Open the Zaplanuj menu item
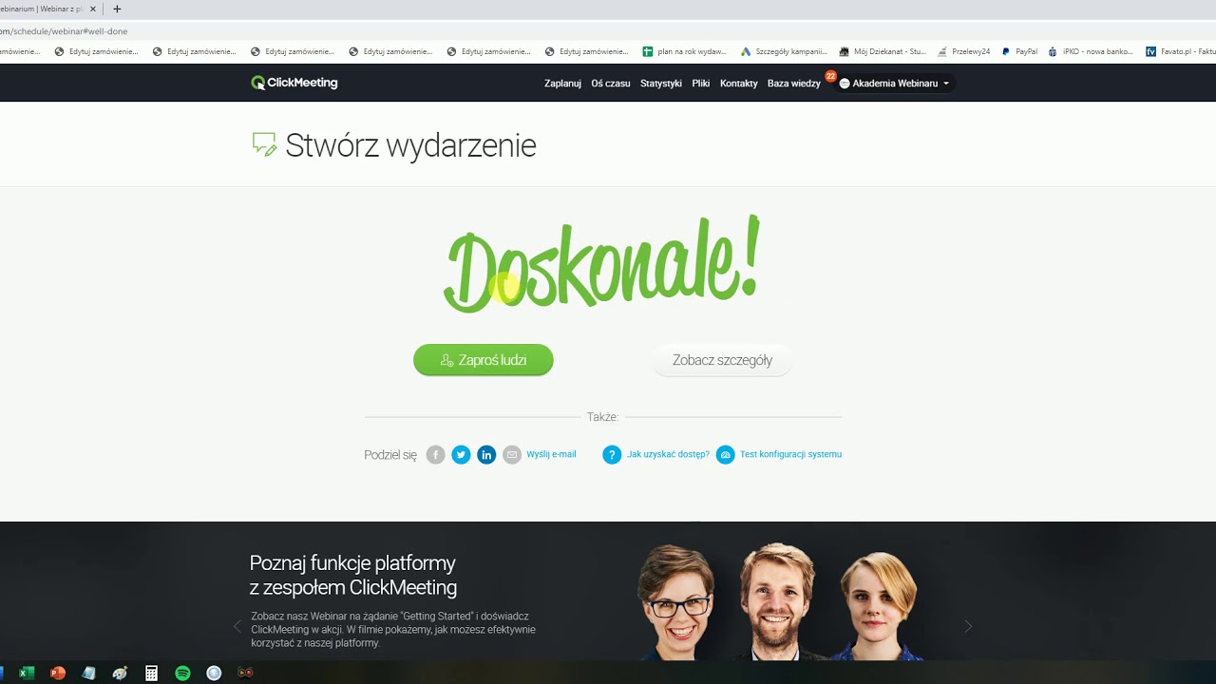This screenshot has height=684, width=1216. point(562,84)
